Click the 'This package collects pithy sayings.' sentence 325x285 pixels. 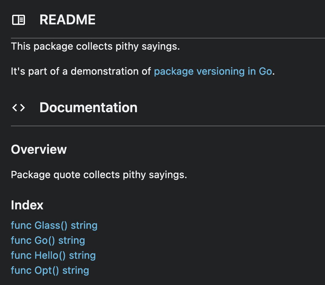click(x=95, y=47)
